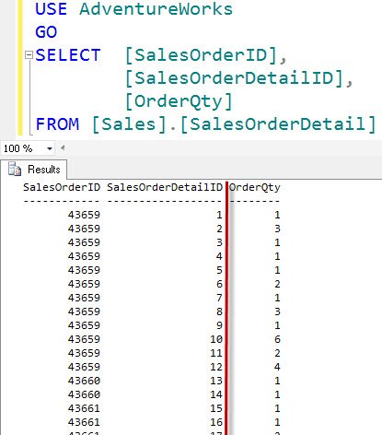Click the 100 % zoom value text
The height and width of the screenshot is (435, 382).
[x=17, y=148]
